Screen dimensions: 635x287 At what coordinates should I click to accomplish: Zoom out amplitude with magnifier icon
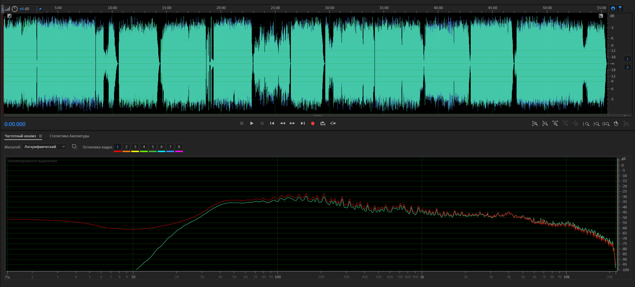(545, 124)
